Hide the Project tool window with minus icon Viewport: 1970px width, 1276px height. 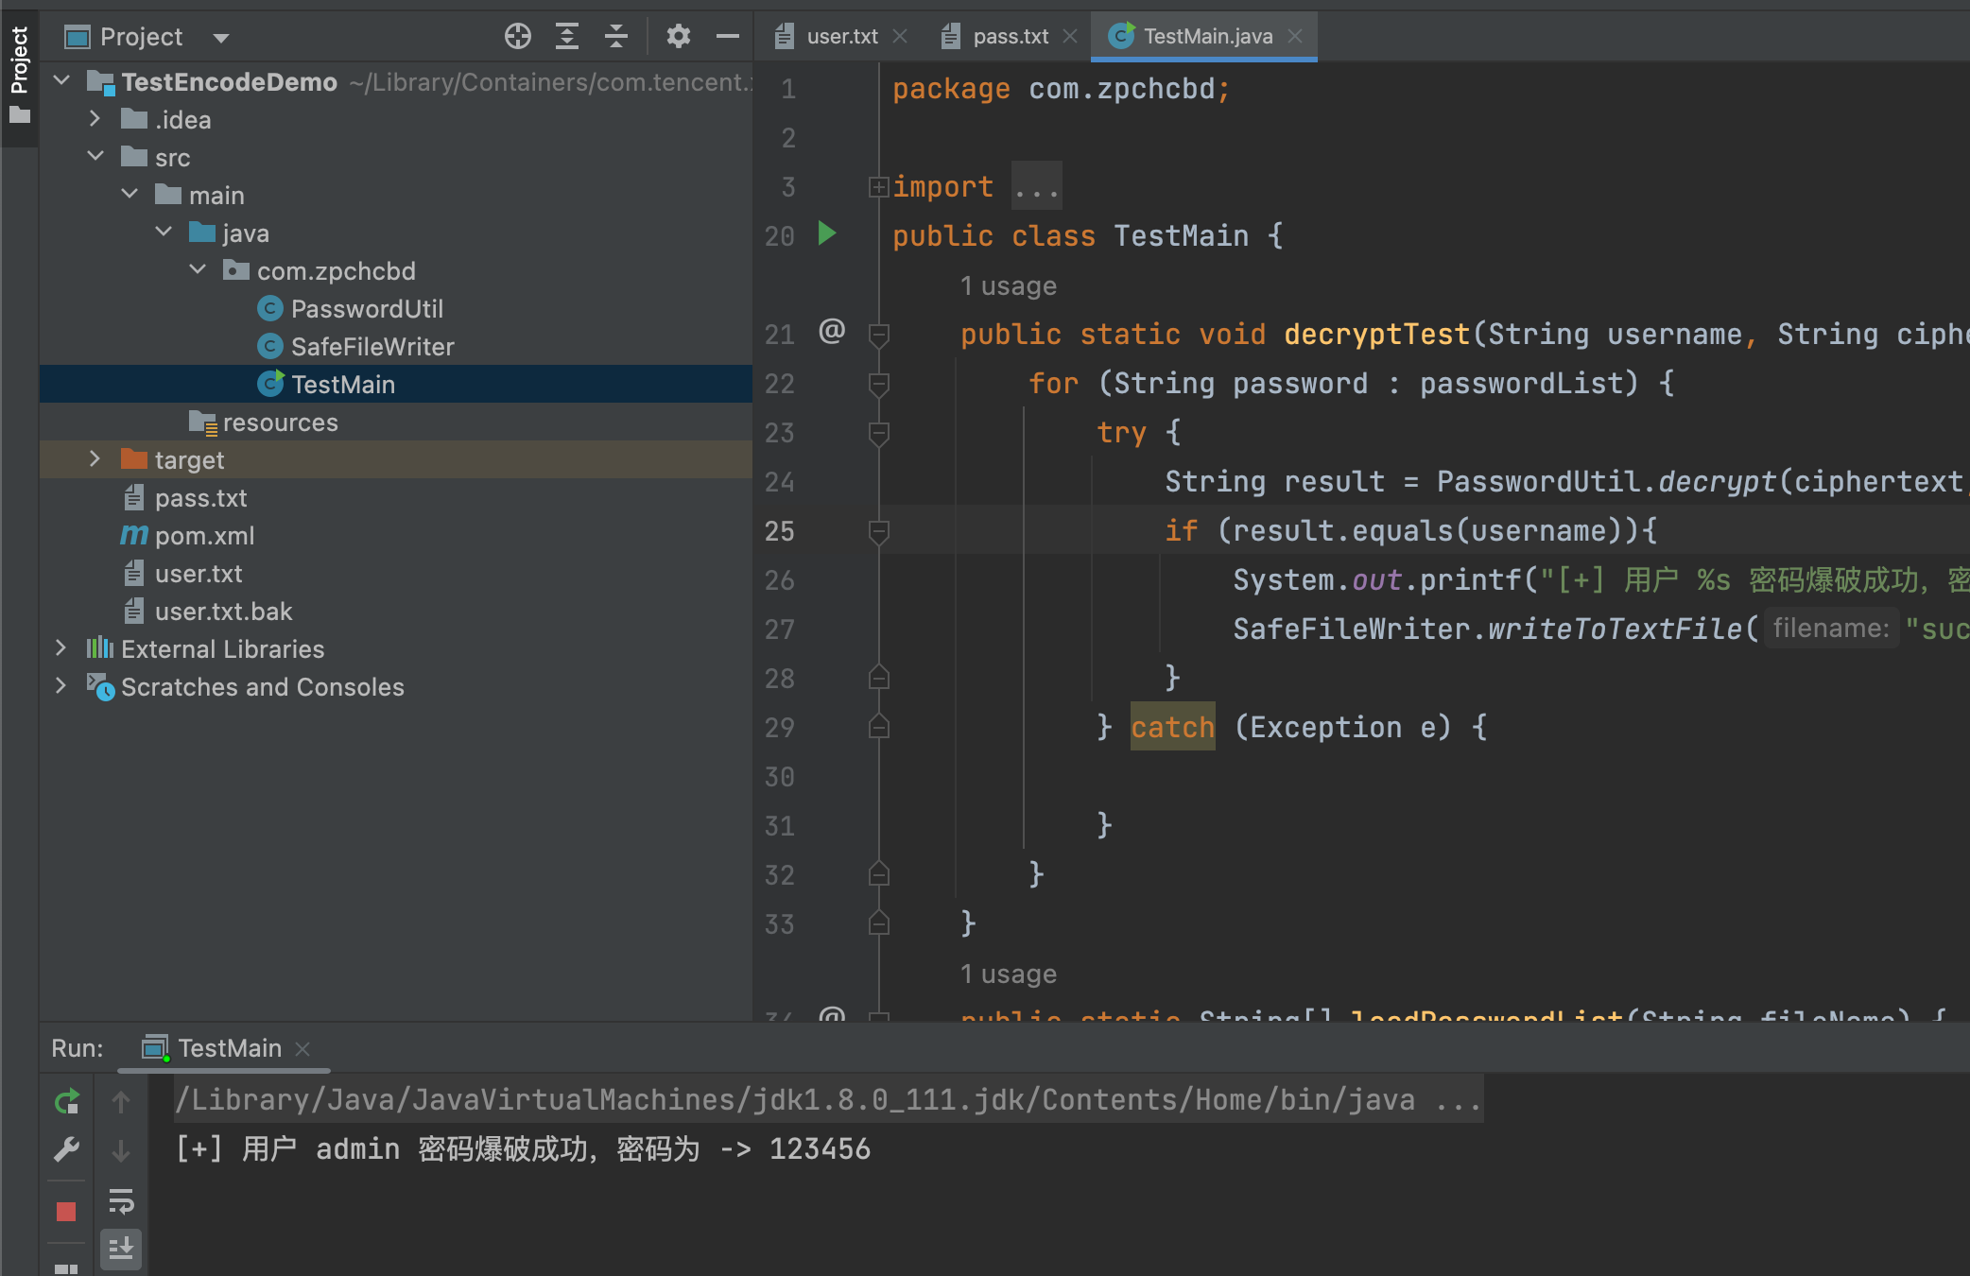pyautogui.click(x=727, y=37)
